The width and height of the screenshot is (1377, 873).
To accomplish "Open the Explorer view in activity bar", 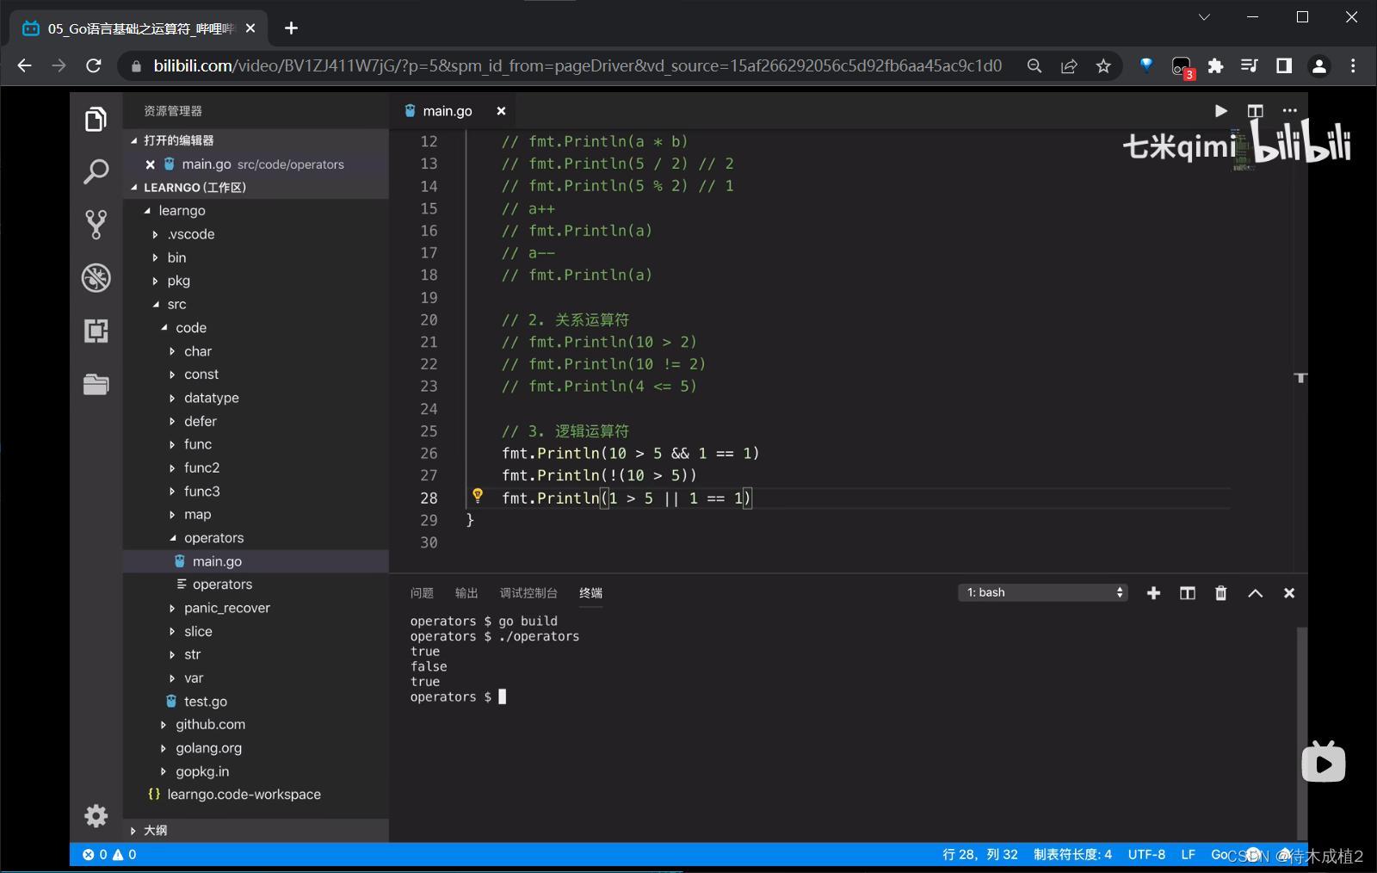I will click(96, 119).
